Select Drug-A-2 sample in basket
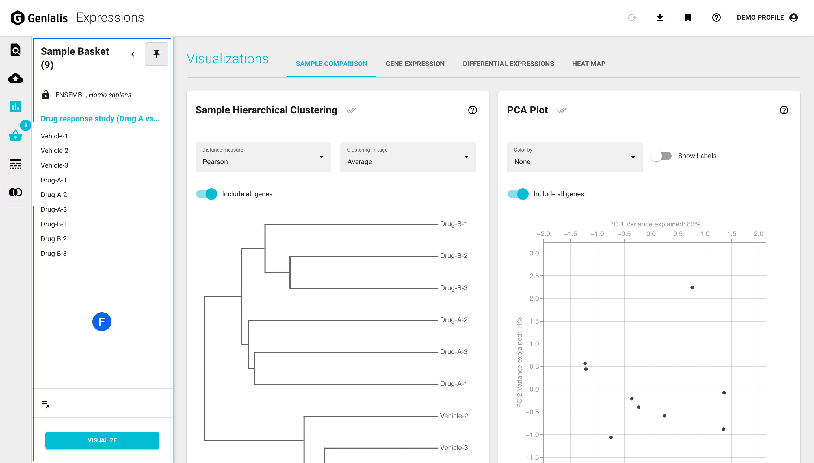The height and width of the screenshot is (463, 814). click(54, 195)
